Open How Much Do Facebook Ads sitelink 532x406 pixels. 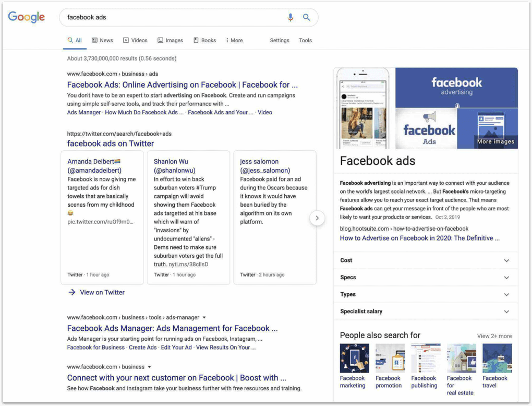[x=144, y=112]
